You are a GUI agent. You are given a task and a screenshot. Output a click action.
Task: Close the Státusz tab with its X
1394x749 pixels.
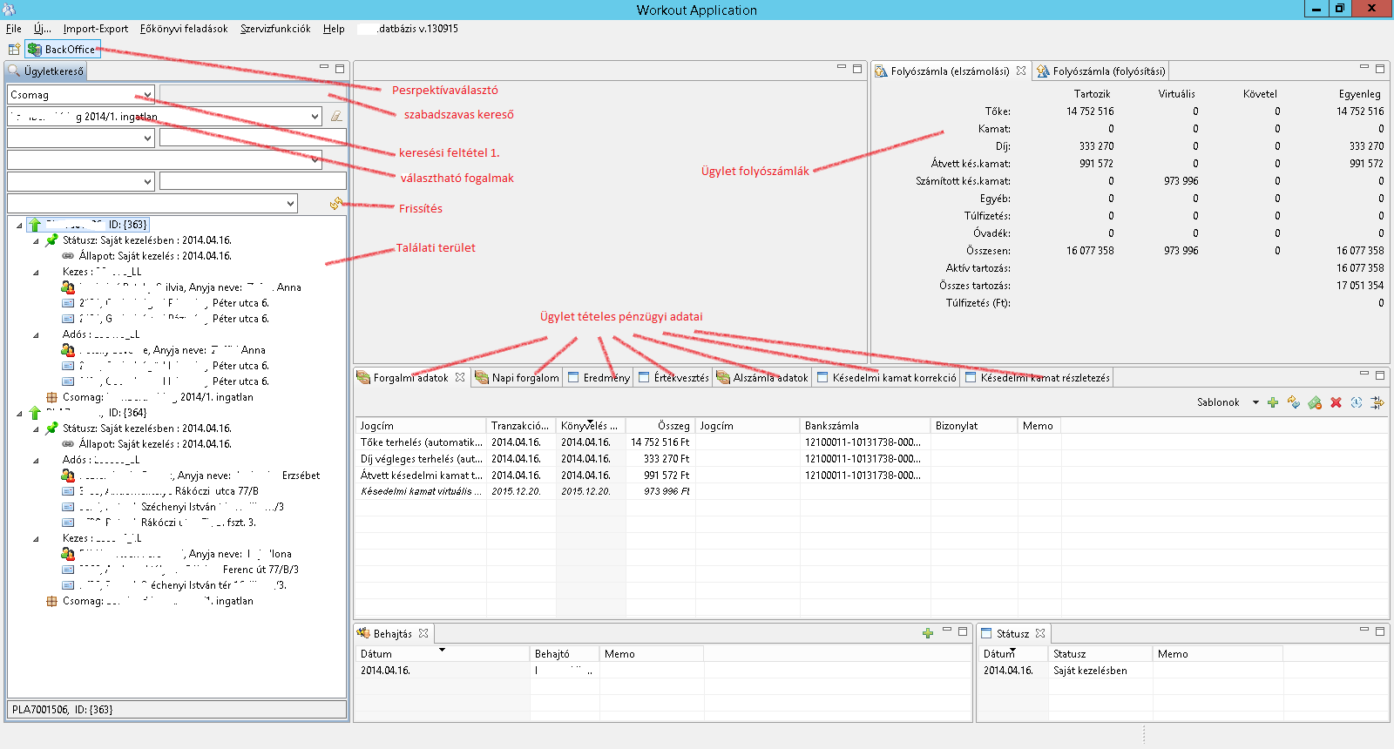pos(1040,633)
